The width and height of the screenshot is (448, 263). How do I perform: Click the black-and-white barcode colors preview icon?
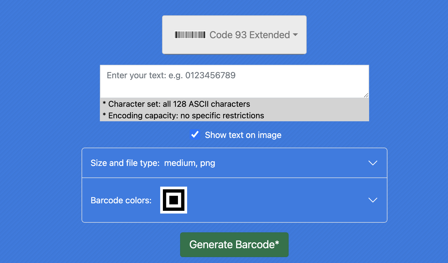tap(174, 200)
